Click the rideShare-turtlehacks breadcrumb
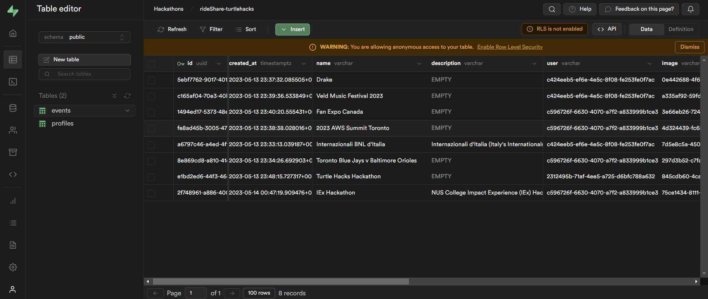708x299 pixels. (227, 9)
